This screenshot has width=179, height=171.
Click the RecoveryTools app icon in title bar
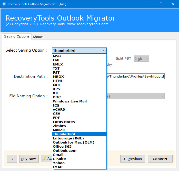[4, 4]
